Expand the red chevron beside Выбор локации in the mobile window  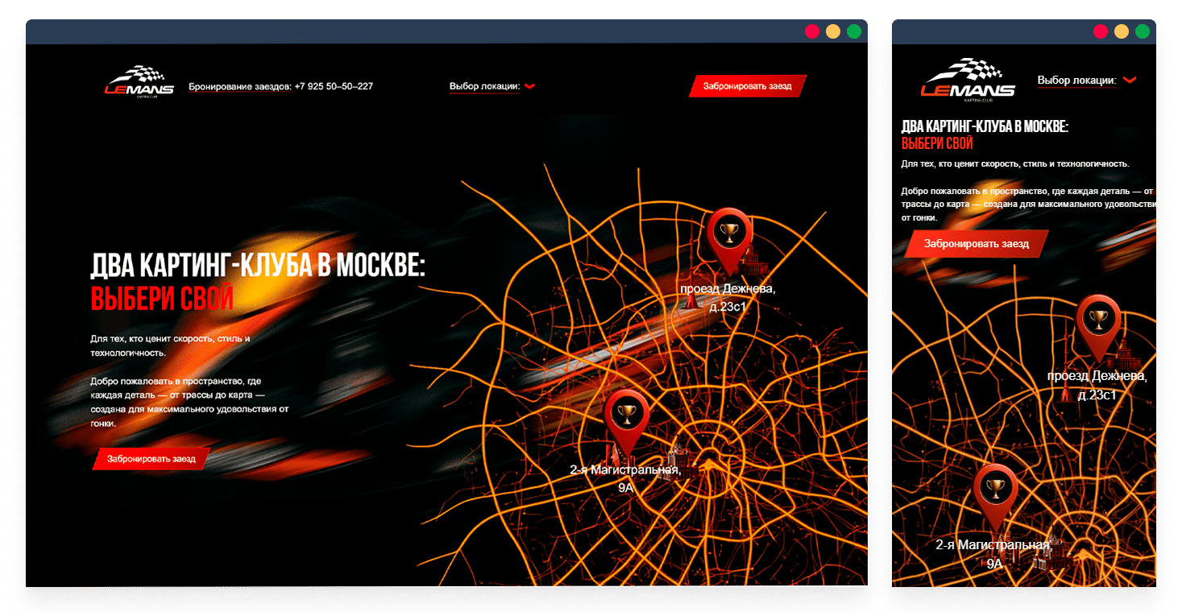coord(1130,80)
